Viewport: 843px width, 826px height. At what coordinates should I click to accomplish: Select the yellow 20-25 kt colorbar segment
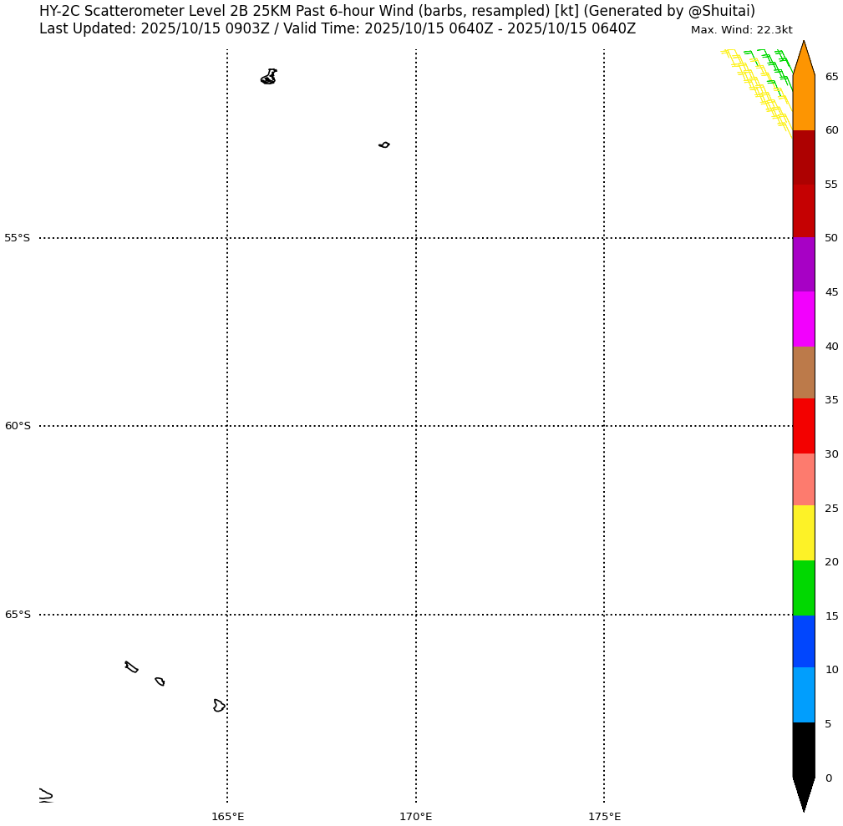[803, 533]
